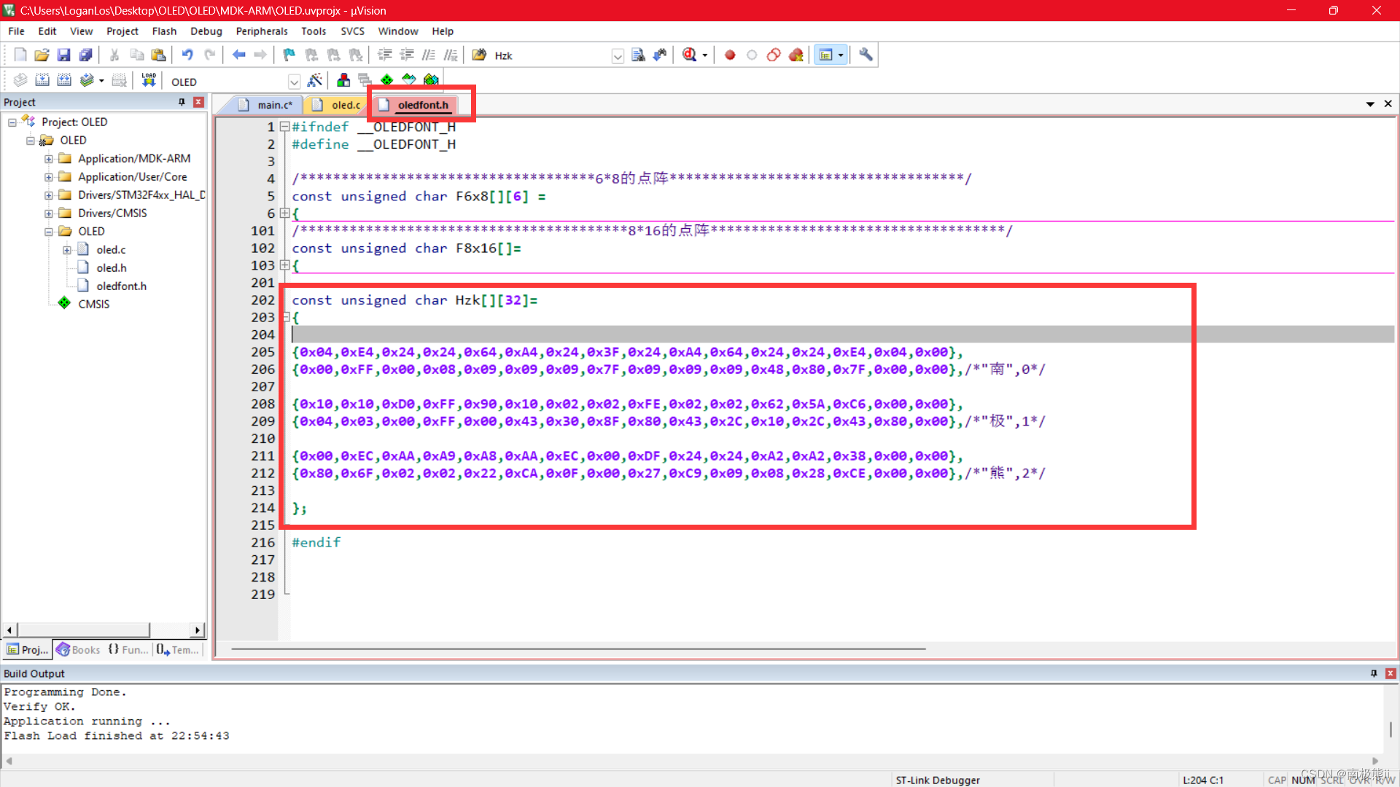Start a debug session
Image resolution: width=1400 pixels, height=787 pixels.
(x=690, y=55)
